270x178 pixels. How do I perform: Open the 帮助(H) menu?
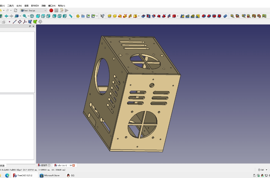(62, 6)
